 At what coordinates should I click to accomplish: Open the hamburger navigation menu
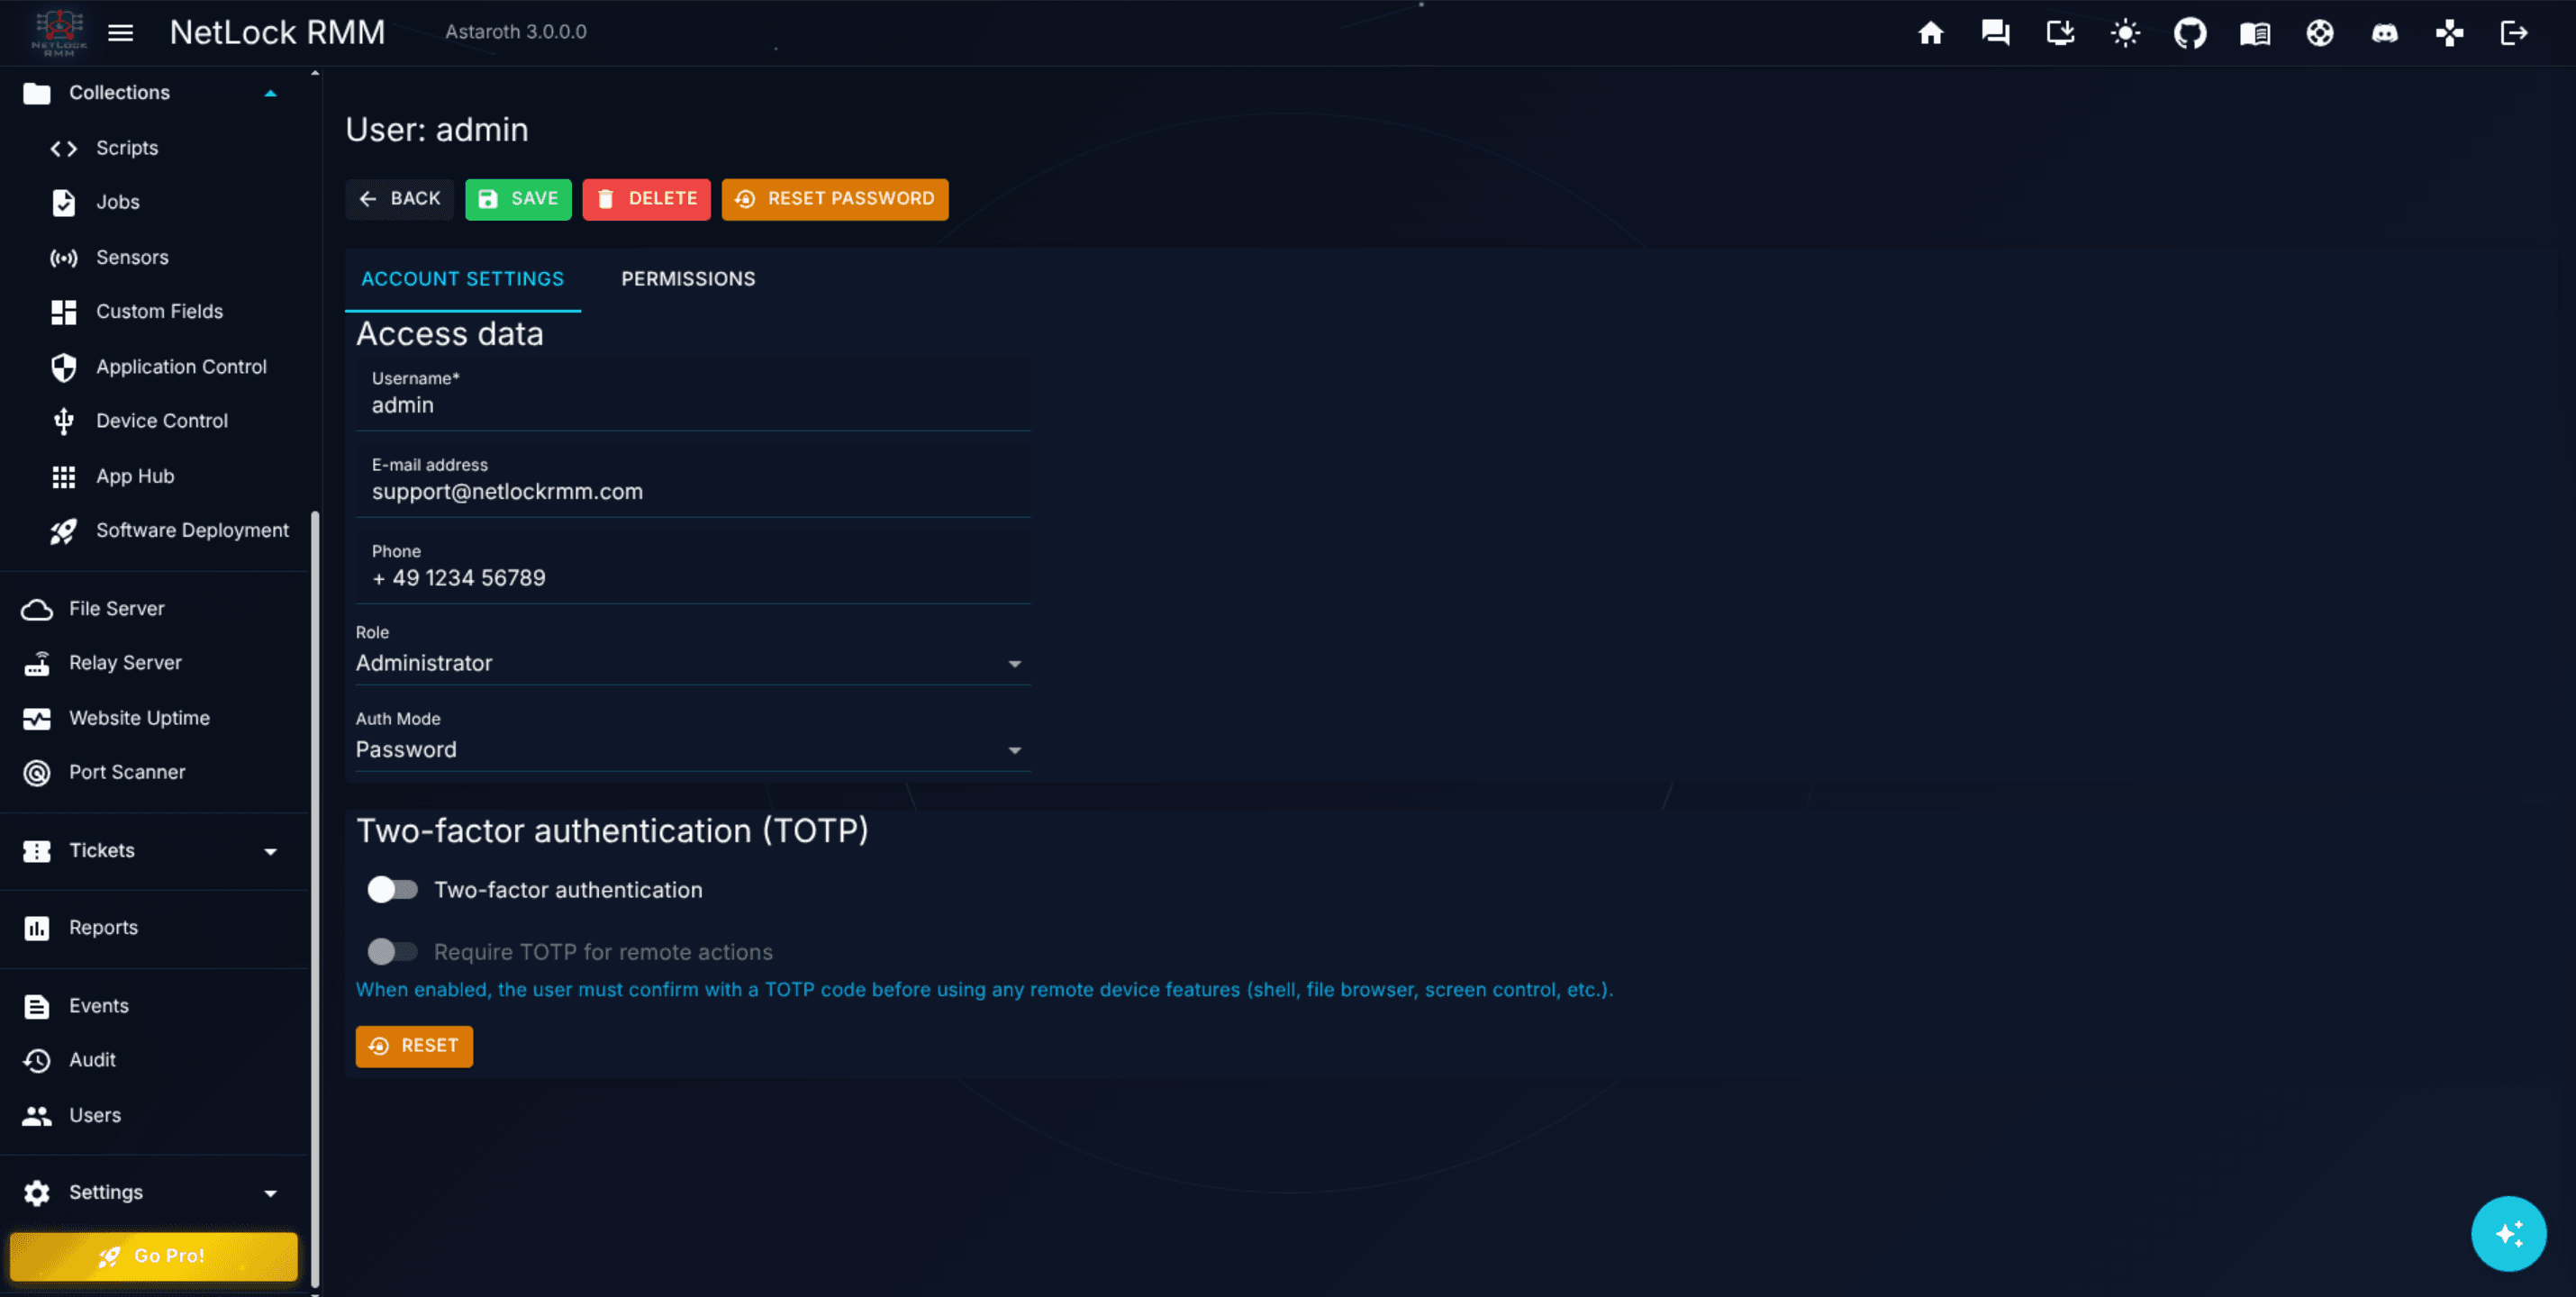click(120, 33)
